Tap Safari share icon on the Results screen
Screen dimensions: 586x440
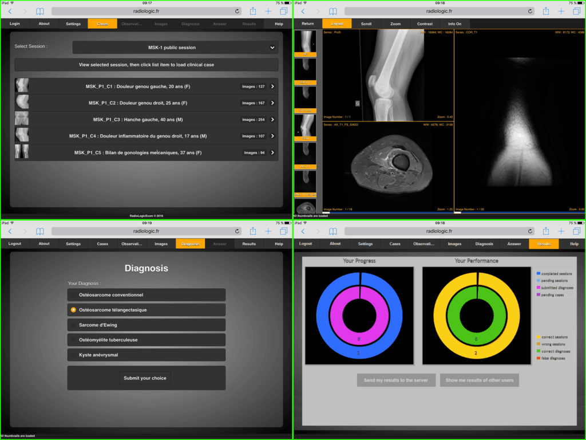(x=545, y=231)
